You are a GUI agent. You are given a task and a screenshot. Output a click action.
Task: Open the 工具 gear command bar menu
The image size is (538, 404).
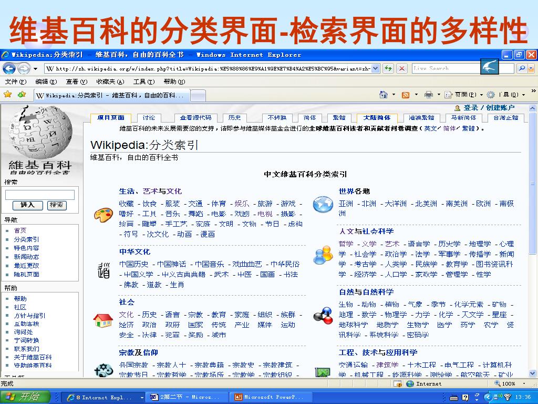506,95
